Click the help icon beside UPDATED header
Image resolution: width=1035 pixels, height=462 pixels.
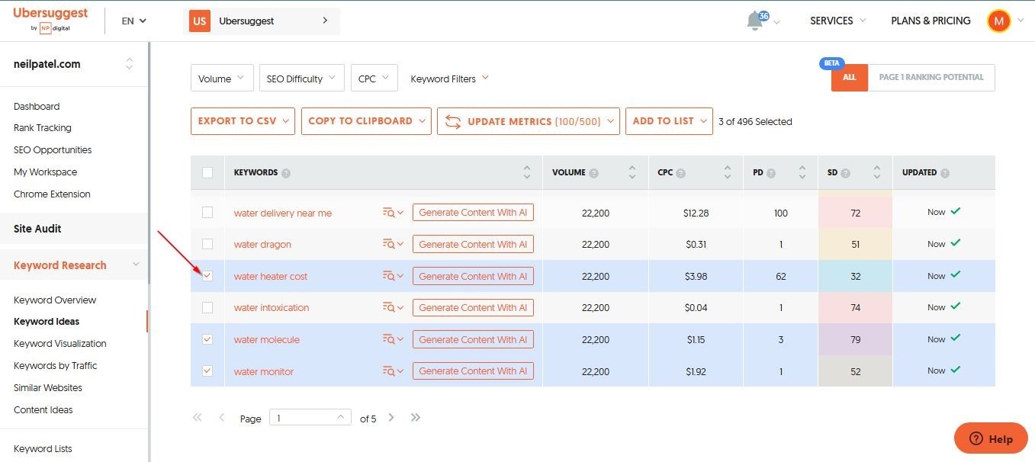946,173
